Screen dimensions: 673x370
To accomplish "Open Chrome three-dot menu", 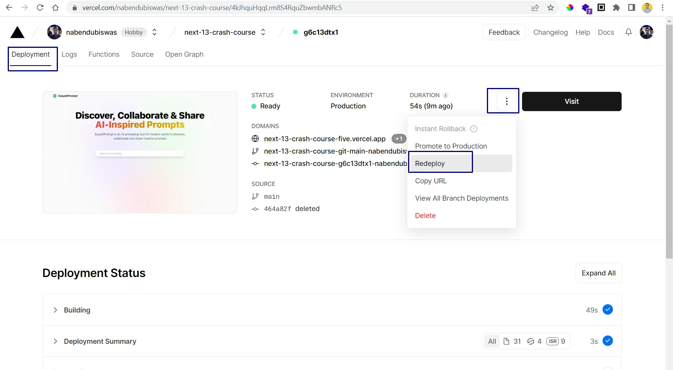I will tap(663, 8).
